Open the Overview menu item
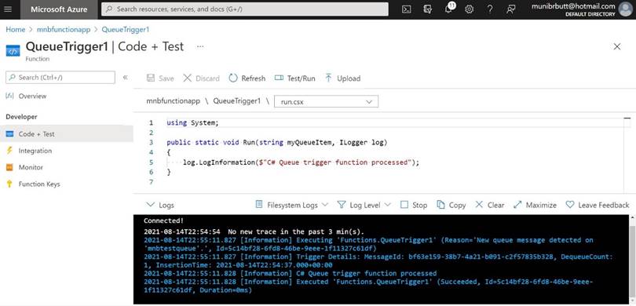636x306 pixels. (32, 96)
